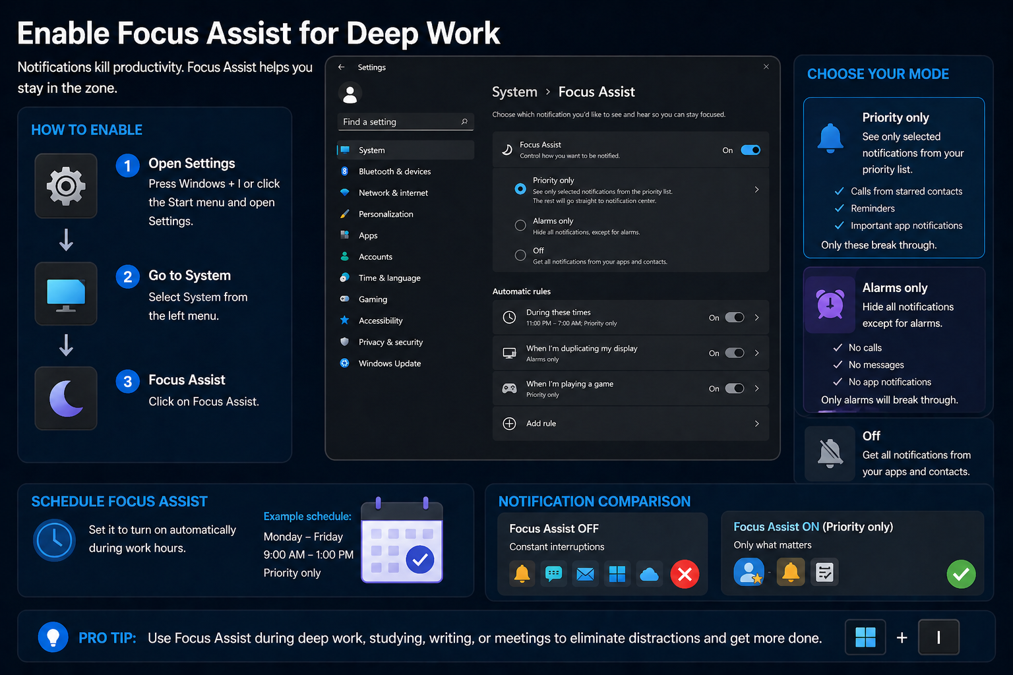Click the plus circle icon in Add rule
This screenshot has width=1013, height=675.
point(509,424)
